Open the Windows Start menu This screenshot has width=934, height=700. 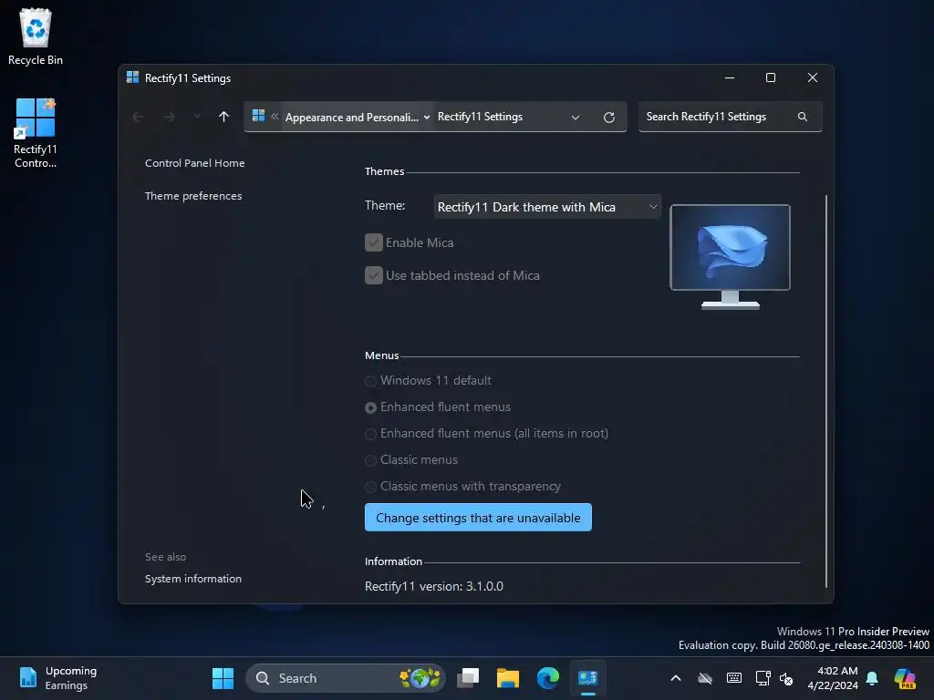coord(223,678)
